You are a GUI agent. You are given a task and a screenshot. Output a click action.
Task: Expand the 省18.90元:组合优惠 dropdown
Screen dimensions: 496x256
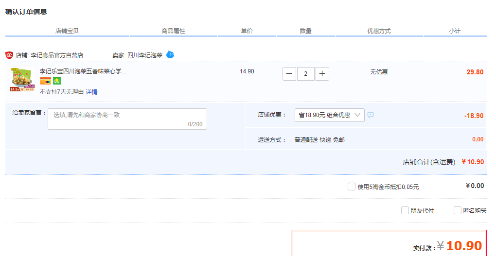tap(329, 115)
